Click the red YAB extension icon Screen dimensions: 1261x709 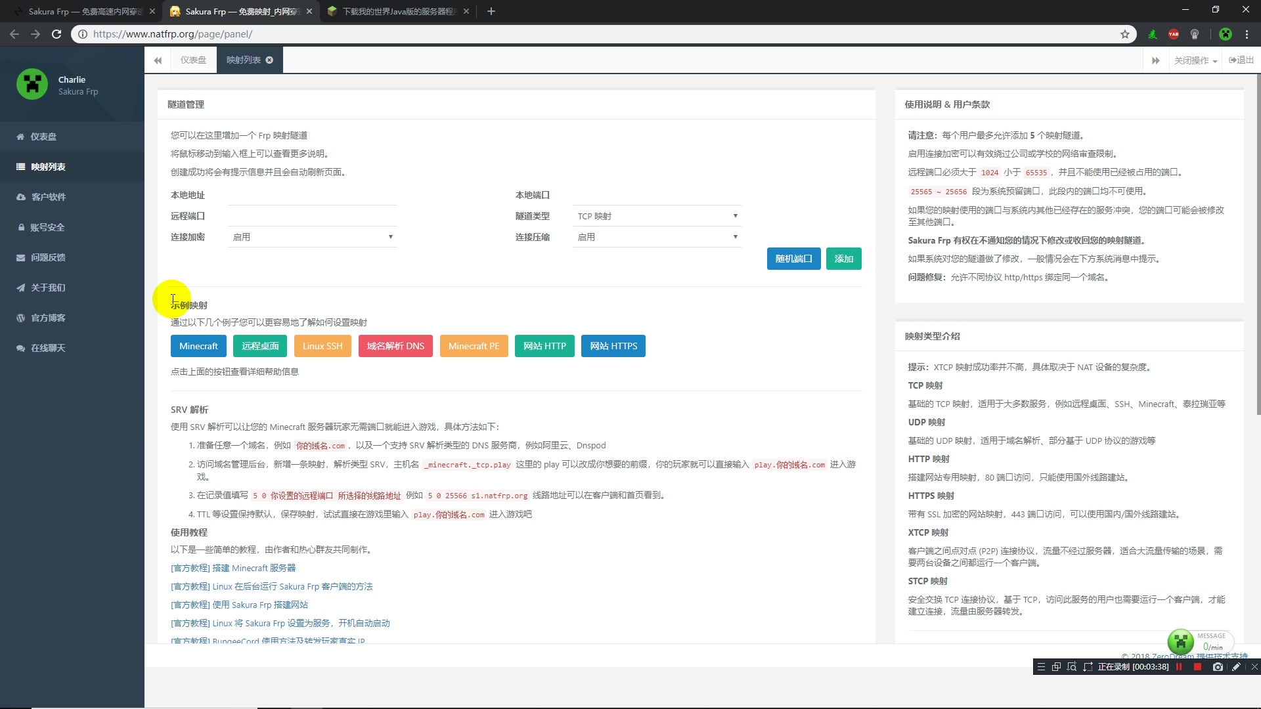[1174, 34]
